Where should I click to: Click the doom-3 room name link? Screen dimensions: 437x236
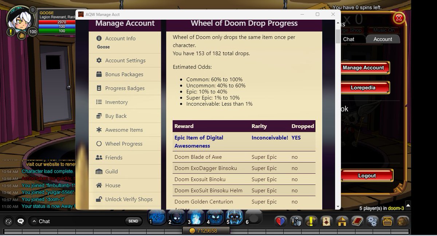click(x=396, y=208)
